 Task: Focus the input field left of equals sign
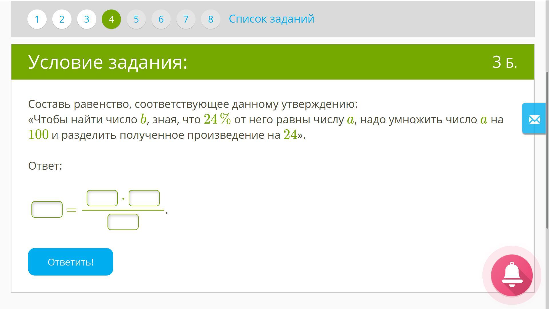(x=47, y=209)
